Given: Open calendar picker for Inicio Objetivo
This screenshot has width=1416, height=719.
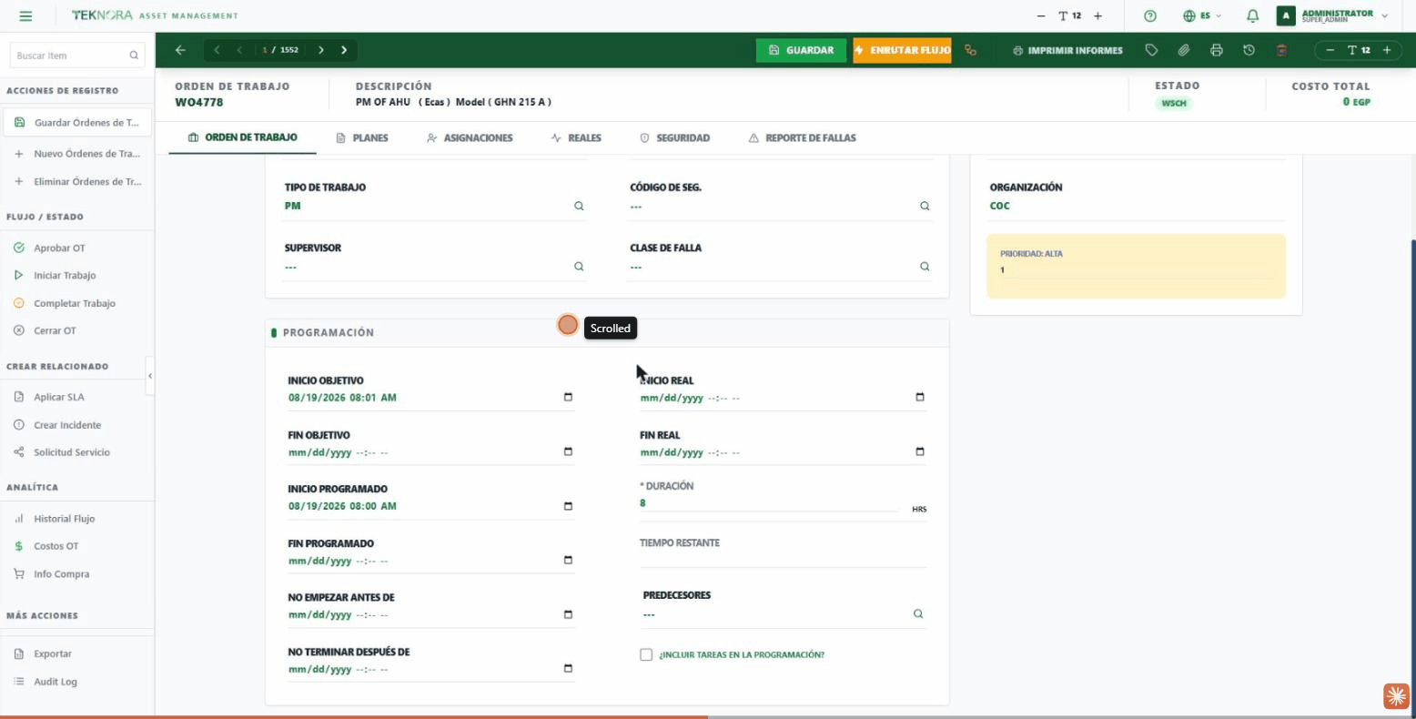Looking at the screenshot, I should coord(568,398).
